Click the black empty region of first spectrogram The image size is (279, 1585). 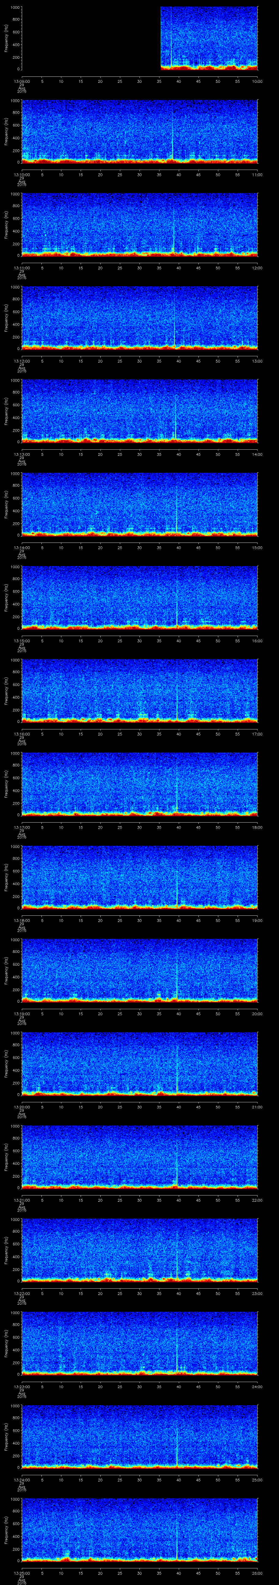coord(91,38)
